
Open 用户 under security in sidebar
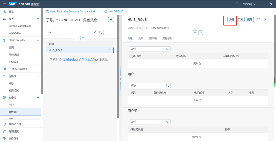tap(11, 105)
